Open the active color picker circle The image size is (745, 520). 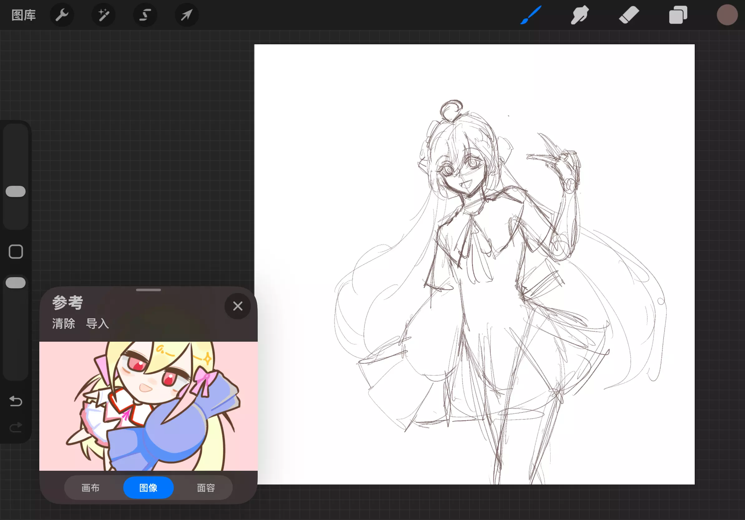[727, 15]
